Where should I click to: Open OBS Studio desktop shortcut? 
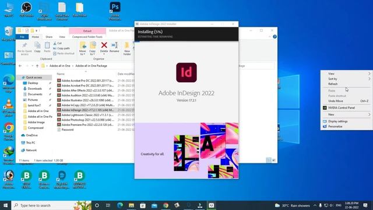[x=26, y=9]
